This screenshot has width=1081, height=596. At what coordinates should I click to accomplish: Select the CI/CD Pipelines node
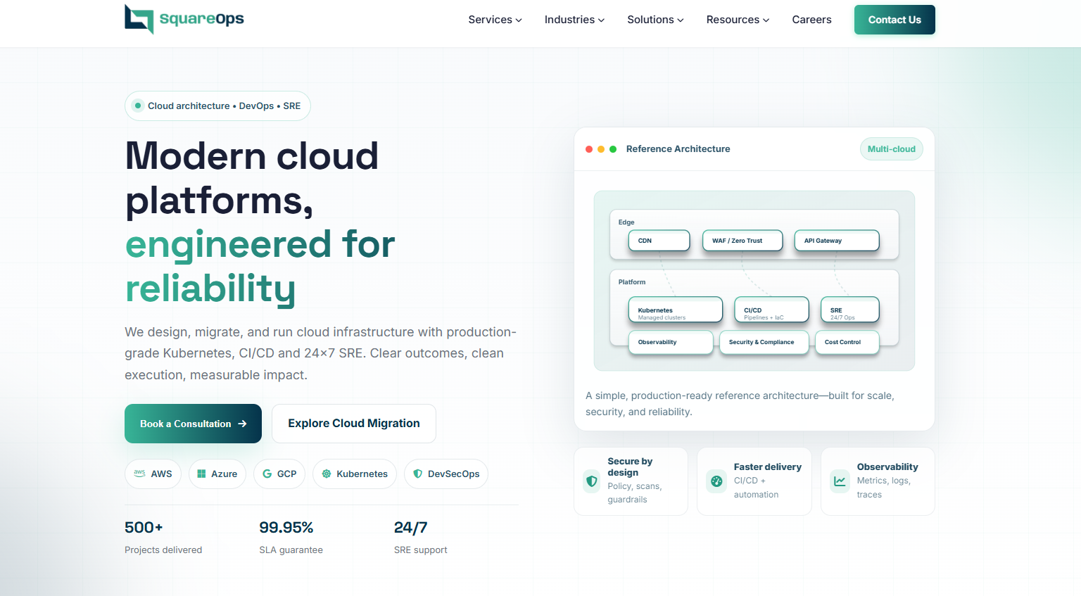pyautogui.click(x=771, y=310)
